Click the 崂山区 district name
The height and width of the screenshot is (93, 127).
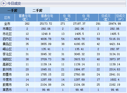click(x=7, y=49)
